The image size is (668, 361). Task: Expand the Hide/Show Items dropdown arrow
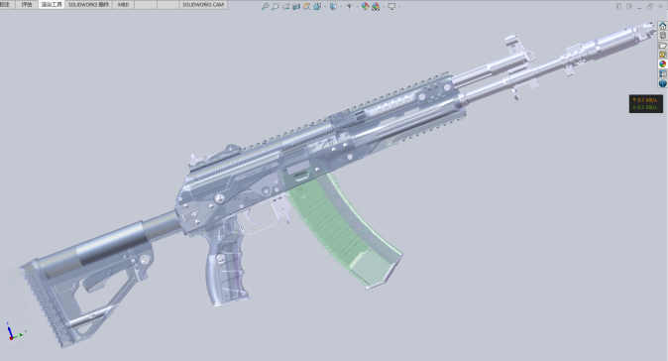357,6
